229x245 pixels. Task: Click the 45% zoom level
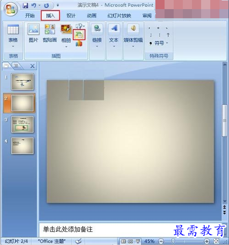click(149, 241)
